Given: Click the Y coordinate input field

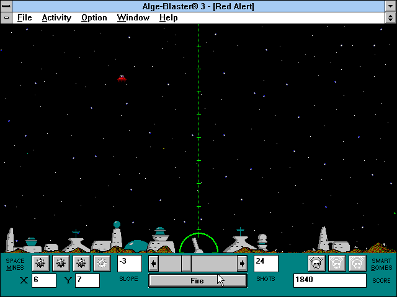Looking at the screenshot, I should coord(87,280).
